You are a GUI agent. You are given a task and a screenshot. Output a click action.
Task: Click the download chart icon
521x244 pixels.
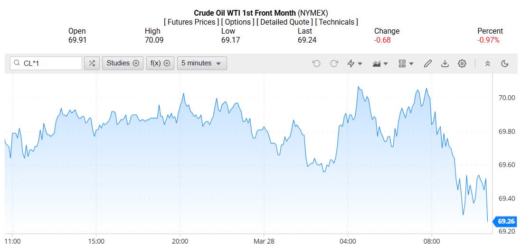tap(445, 63)
